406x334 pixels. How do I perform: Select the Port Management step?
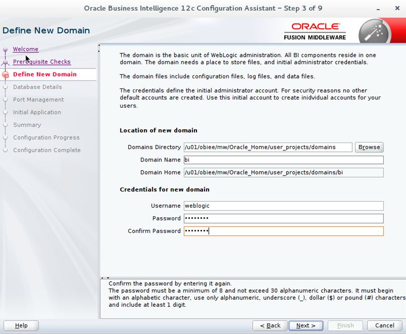click(38, 100)
